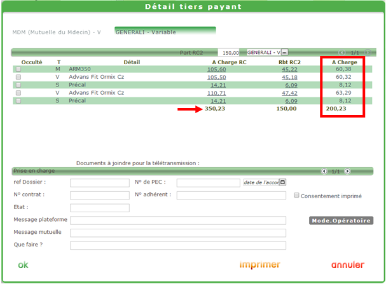The height and width of the screenshot is (284, 386).
Task: Switch to the GENERALI - Variable tab
Action: click(x=165, y=31)
